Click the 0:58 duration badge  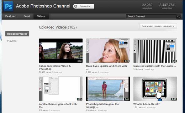point(79,61)
